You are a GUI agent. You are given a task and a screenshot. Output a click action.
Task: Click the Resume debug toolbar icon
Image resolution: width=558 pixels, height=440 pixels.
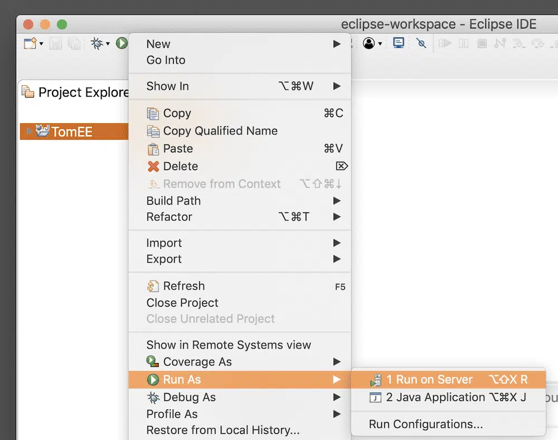445,43
